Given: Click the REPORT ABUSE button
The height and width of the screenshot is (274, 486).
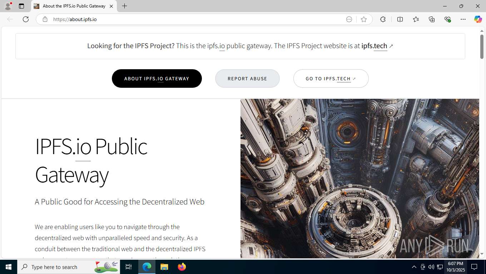Looking at the screenshot, I should pyautogui.click(x=247, y=78).
